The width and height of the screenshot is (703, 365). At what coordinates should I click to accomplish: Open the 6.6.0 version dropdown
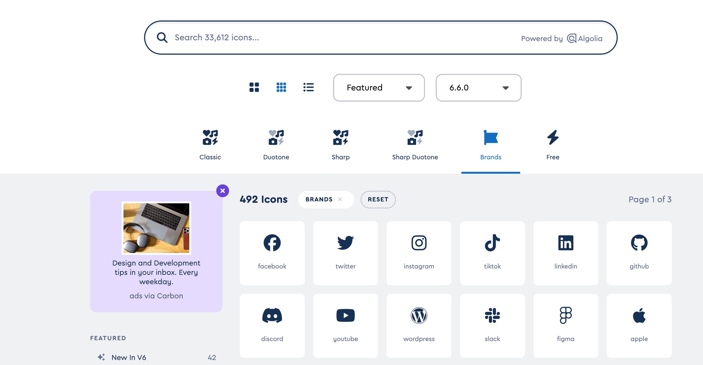[x=478, y=88]
